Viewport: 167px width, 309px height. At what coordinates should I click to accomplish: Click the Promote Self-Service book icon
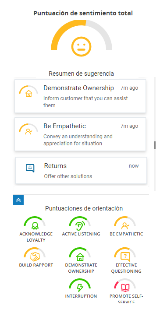pyautogui.click(x=125, y=288)
